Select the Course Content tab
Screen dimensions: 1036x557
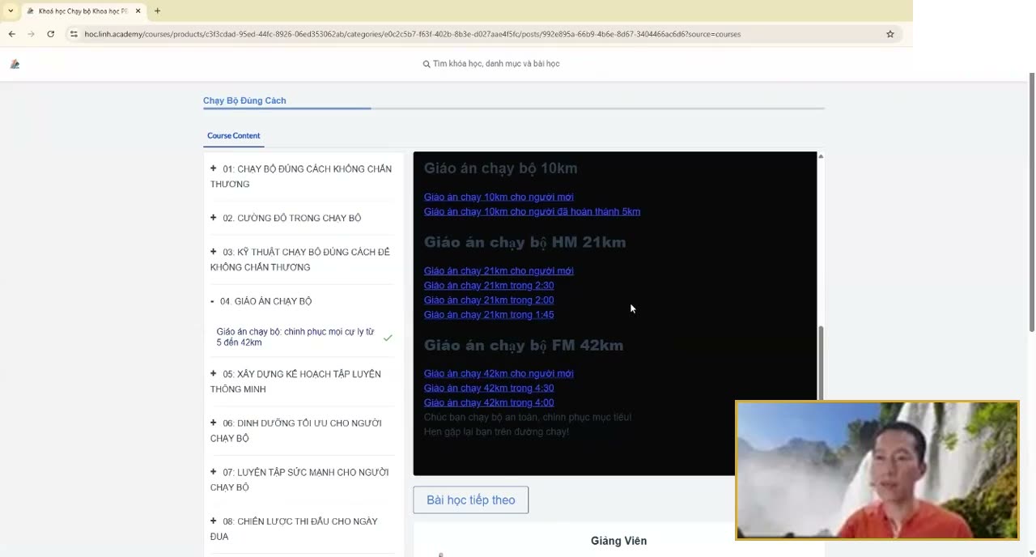234,135
